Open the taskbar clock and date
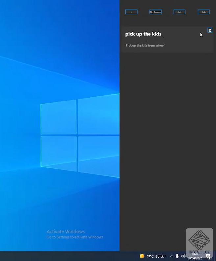The width and height of the screenshot is (216, 261). [x=195, y=256]
